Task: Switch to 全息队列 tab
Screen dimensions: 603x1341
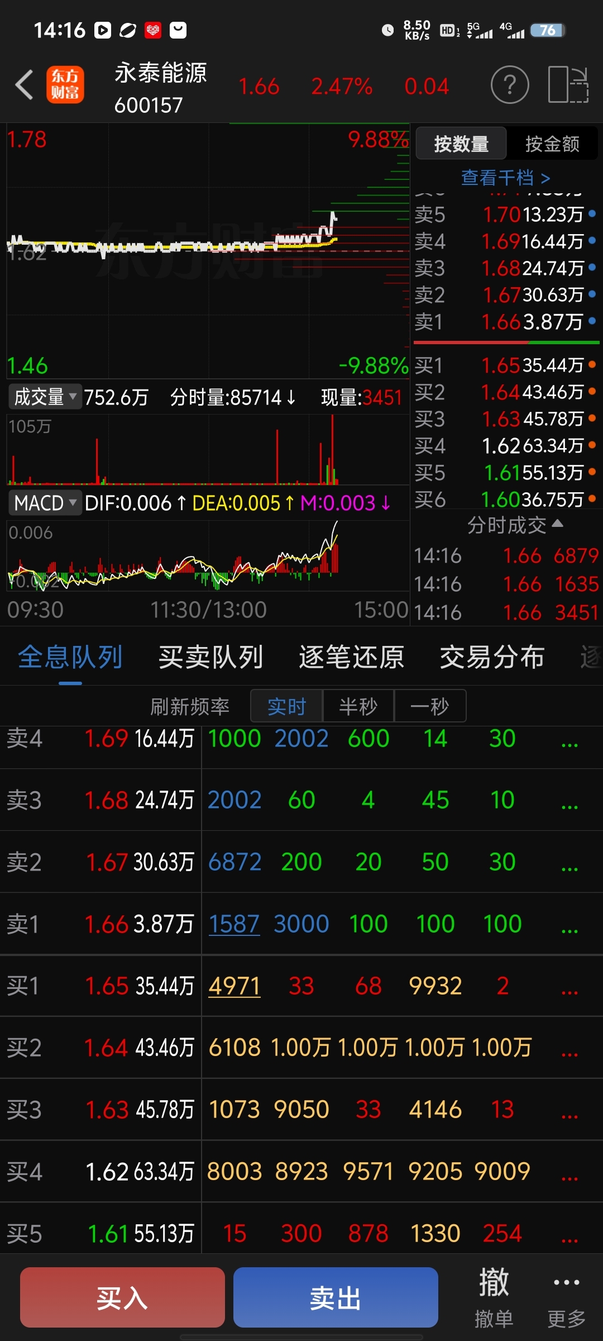Action: (x=70, y=657)
